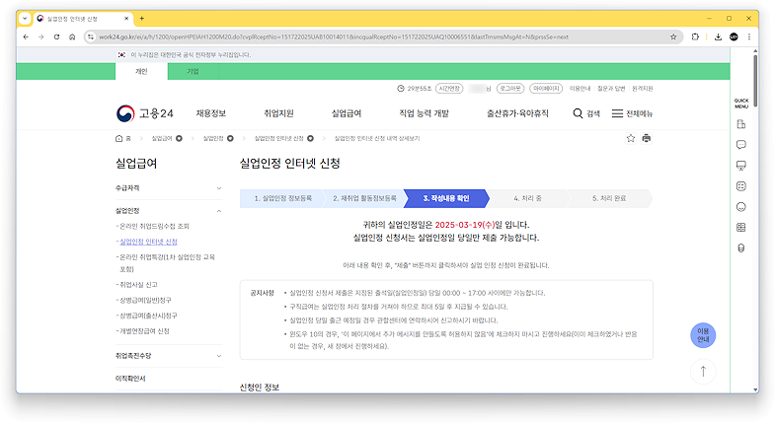The image size is (775, 423).
Task: Open breadcrumb dropdown next to 실업급여
Action: 179,139
